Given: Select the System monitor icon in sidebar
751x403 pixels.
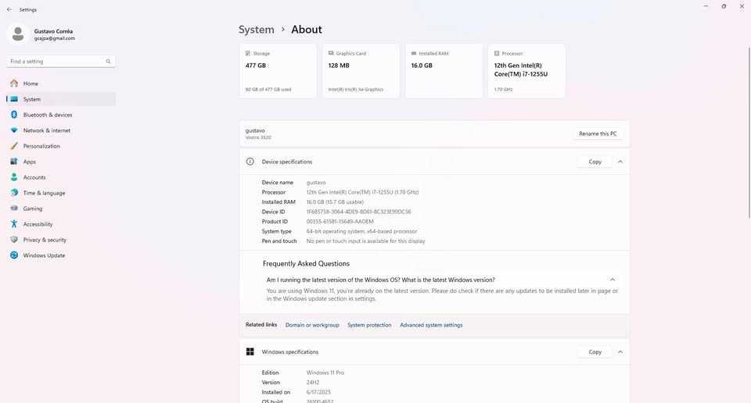Looking at the screenshot, I should pos(14,99).
